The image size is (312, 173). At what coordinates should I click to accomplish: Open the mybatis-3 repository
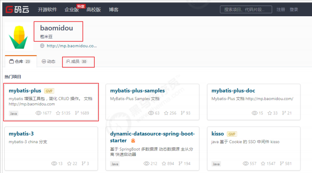pyautogui.click(x=21, y=134)
